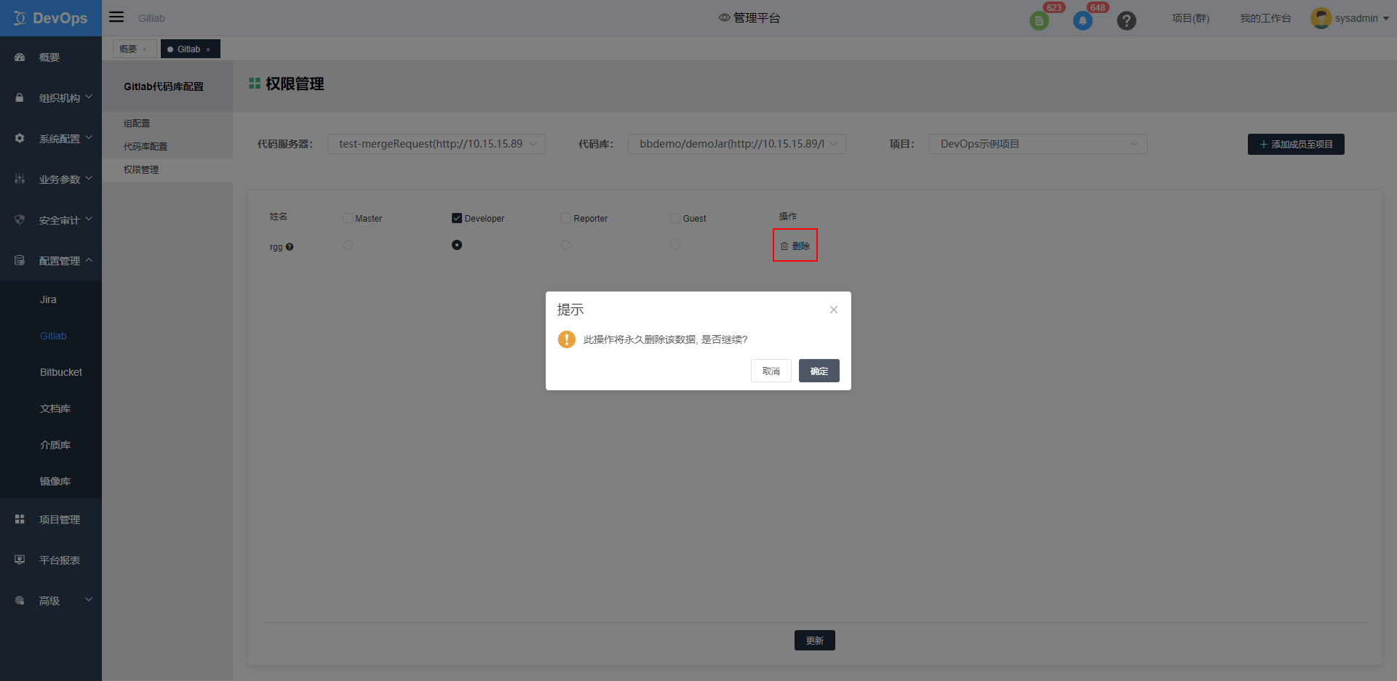This screenshot has width=1397, height=681.
Task: Open 组配置 in Gitlab config menu
Action: (x=137, y=124)
